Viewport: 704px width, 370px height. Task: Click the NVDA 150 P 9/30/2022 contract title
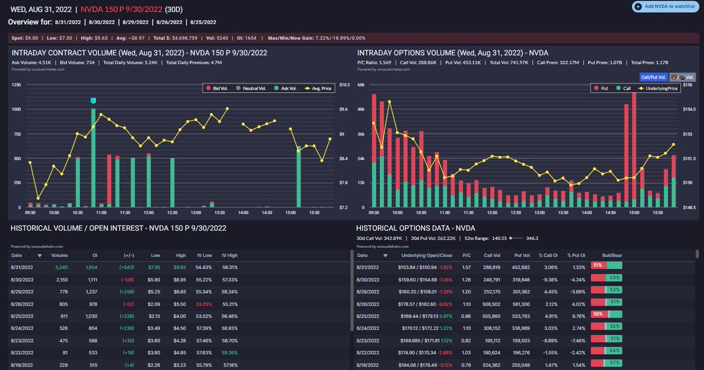pos(121,9)
